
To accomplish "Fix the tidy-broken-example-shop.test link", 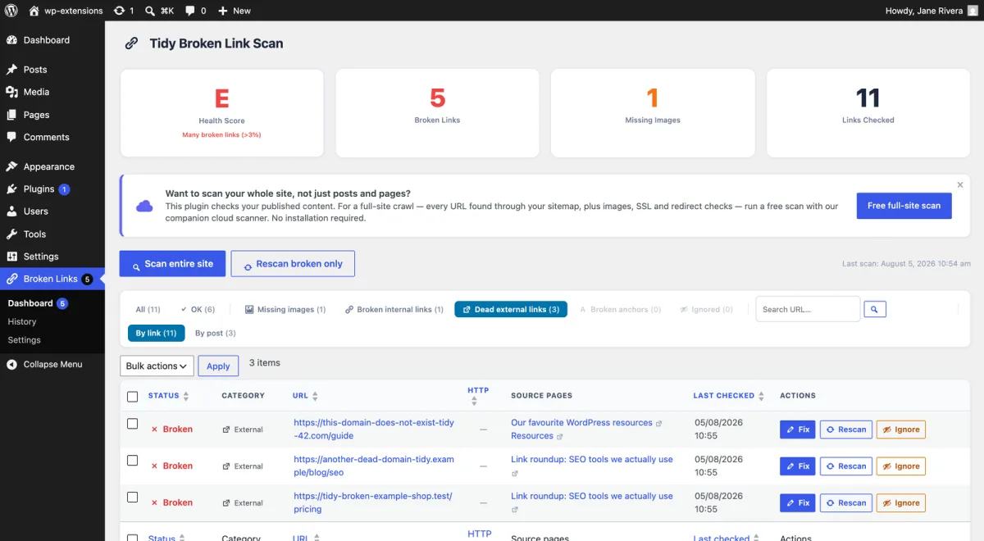I will click(797, 502).
